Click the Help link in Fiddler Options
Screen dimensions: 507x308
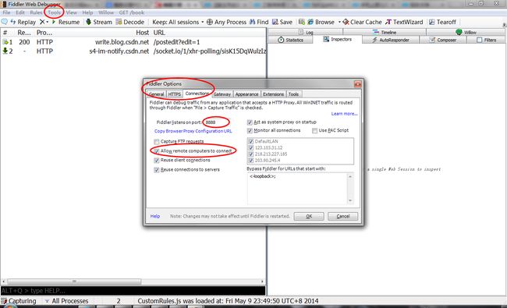click(155, 216)
